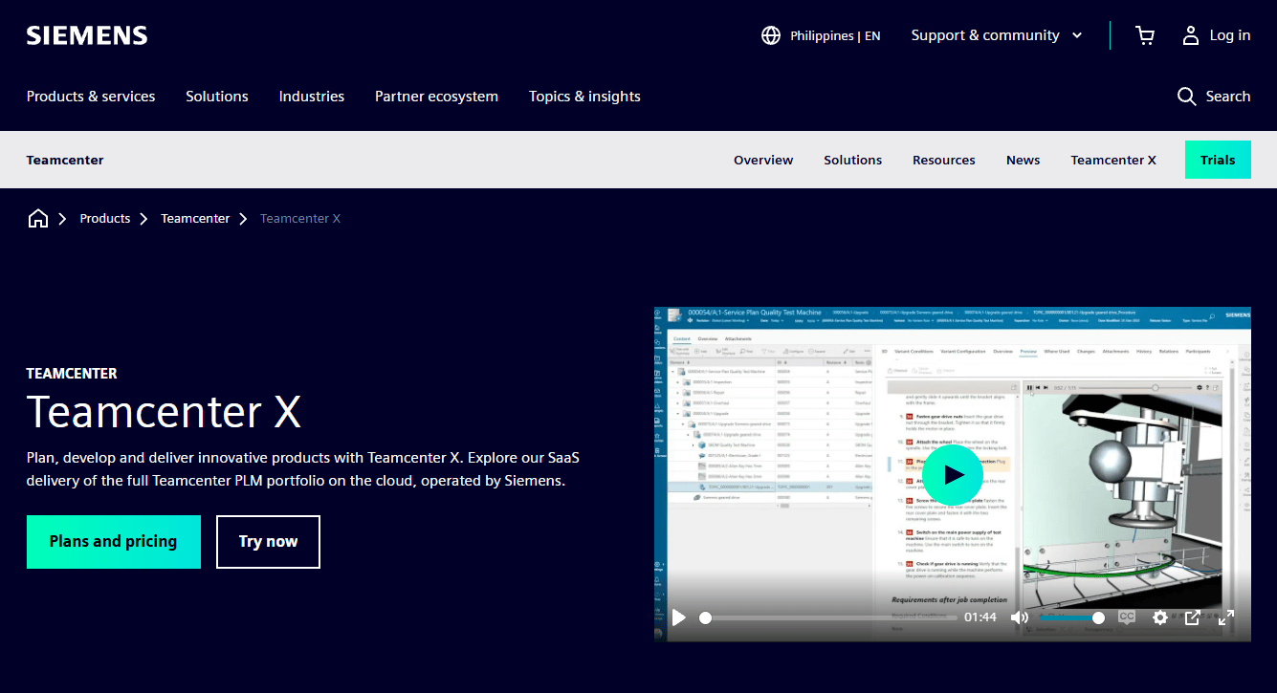Click the Log in text
Image resolution: width=1277 pixels, height=693 pixels.
click(1230, 35)
